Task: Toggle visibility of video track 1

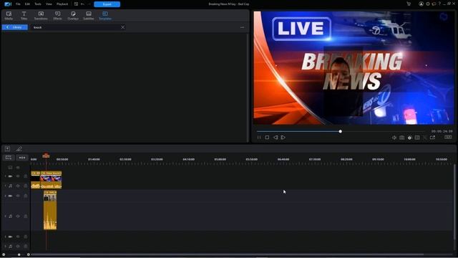Action: pyautogui.click(x=18, y=176)
